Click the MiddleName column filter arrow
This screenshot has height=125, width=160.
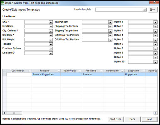coord(122,71)
